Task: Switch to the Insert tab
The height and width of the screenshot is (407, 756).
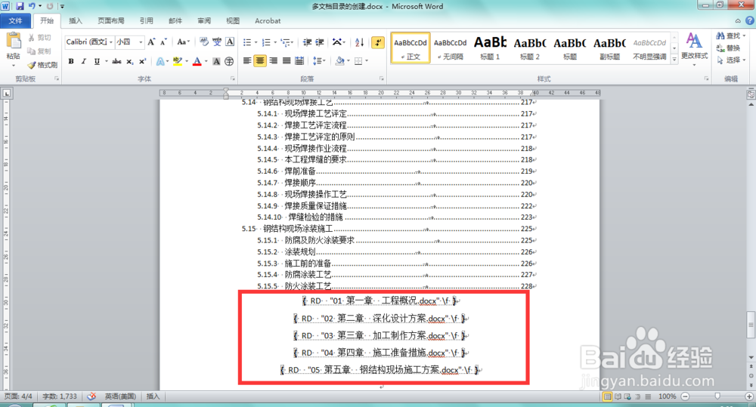Action: (76, 20)
